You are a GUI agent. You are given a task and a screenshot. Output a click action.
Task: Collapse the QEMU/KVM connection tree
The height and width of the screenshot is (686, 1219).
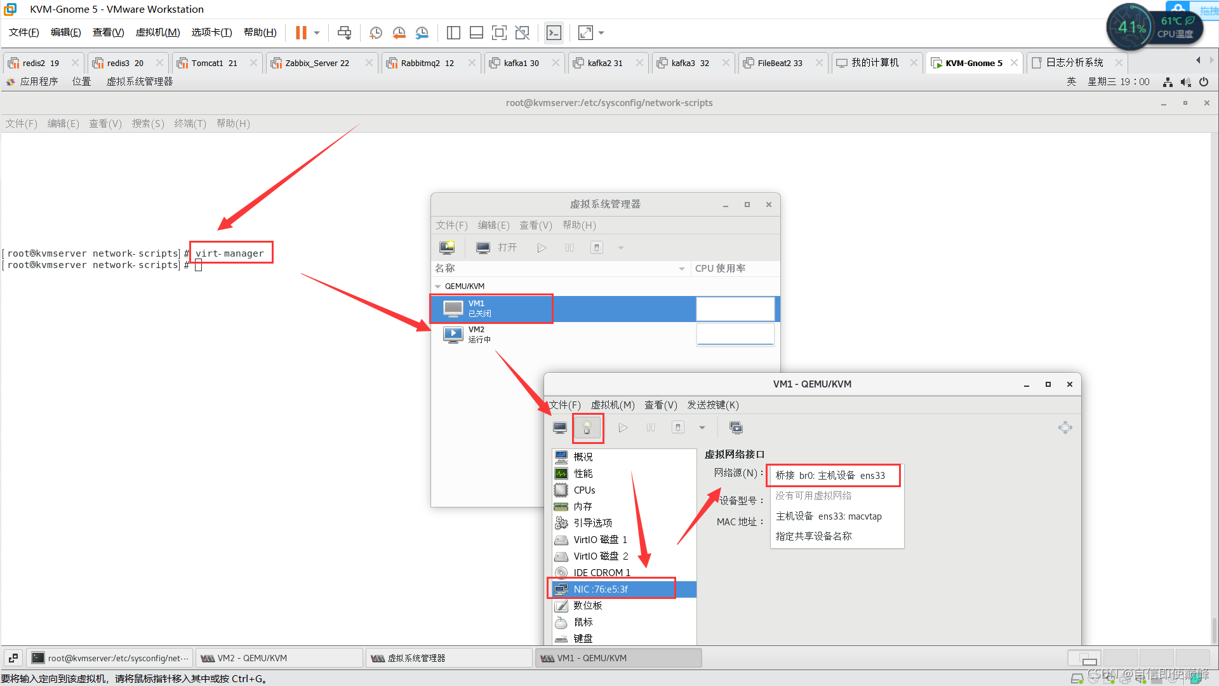pyautogui.click(x=438, y=286)
